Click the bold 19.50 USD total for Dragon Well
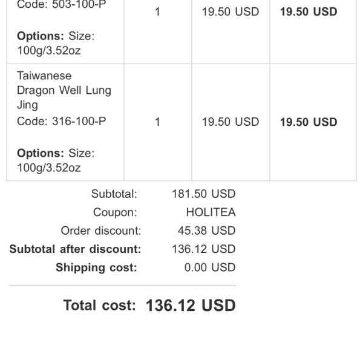The width and height of the screenshot is (363, 363). coord(309,122)
